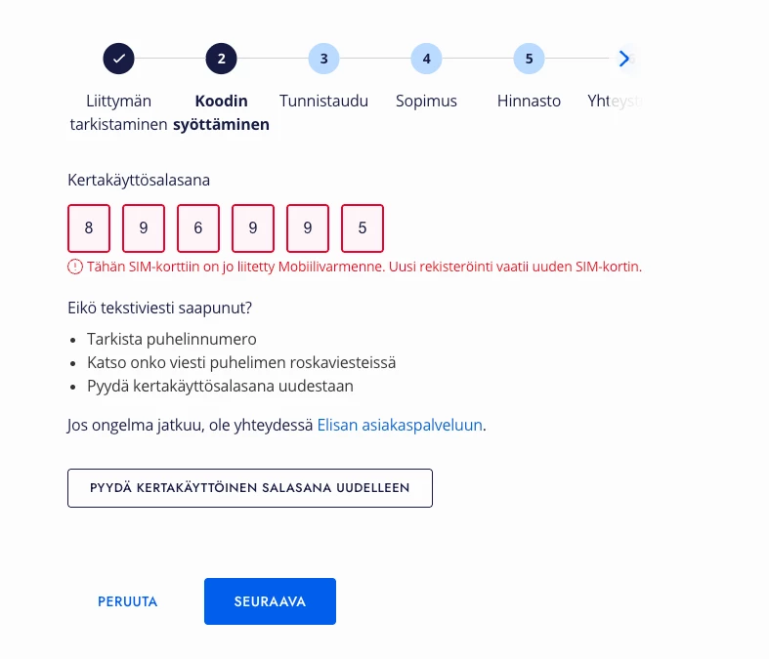The image size is (769, 659).
Task: Continue with the Seuraava button
Action: [x=271, y=601]
